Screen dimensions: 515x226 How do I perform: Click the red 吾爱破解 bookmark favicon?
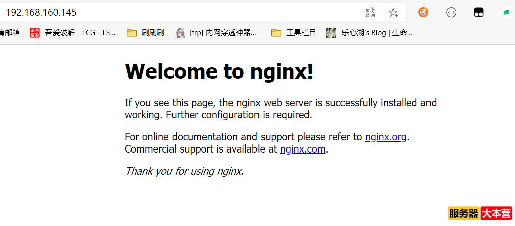pos(35,33)
